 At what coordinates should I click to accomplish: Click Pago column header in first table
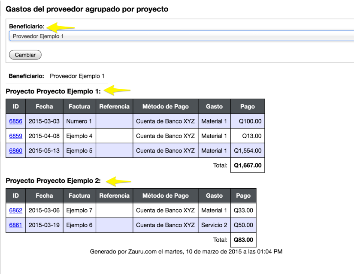[x=248, y=106]
